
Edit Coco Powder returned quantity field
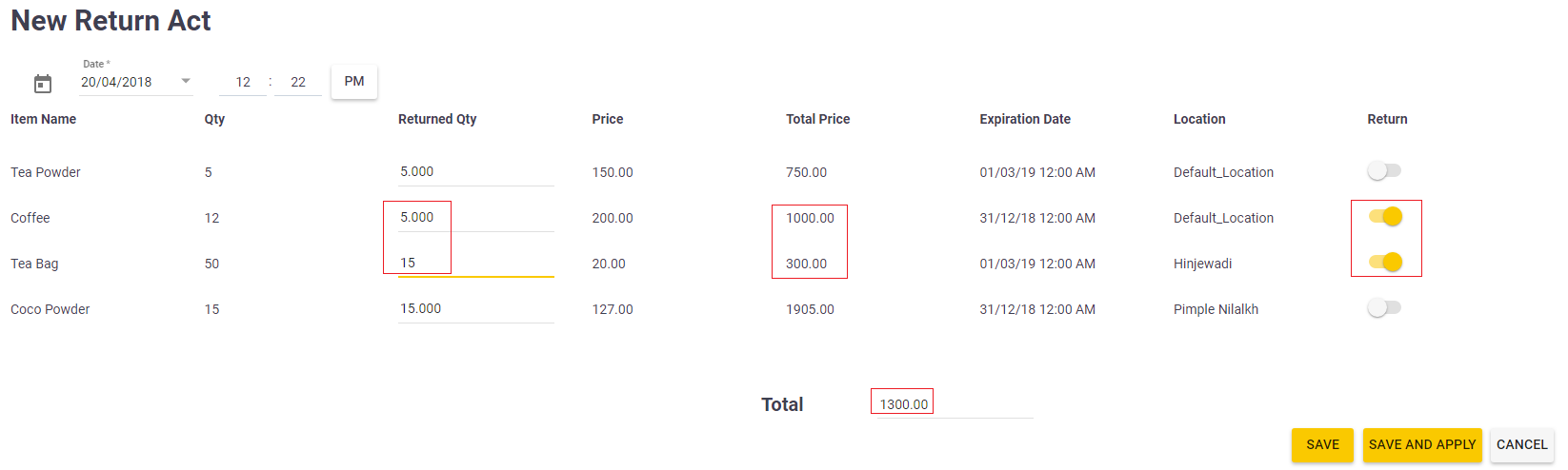[476, 309]
